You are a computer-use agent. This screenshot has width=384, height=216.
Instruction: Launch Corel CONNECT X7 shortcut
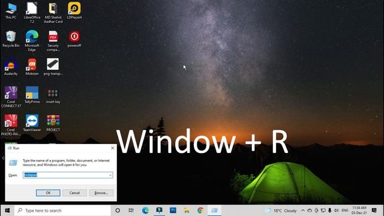(x=11, y=97)
